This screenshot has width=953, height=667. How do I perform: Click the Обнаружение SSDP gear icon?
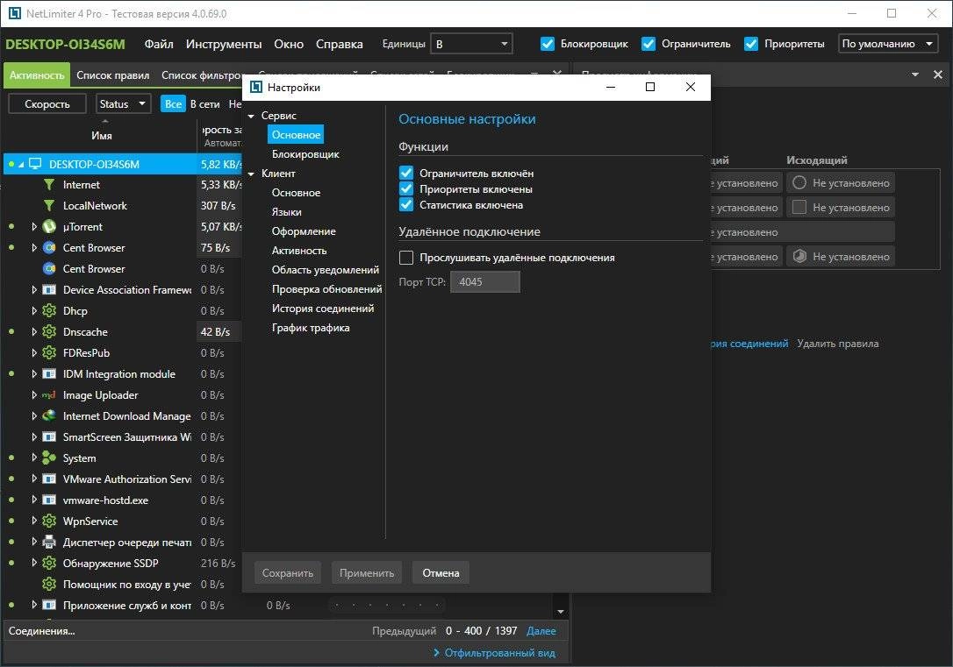tap(48, 564)
